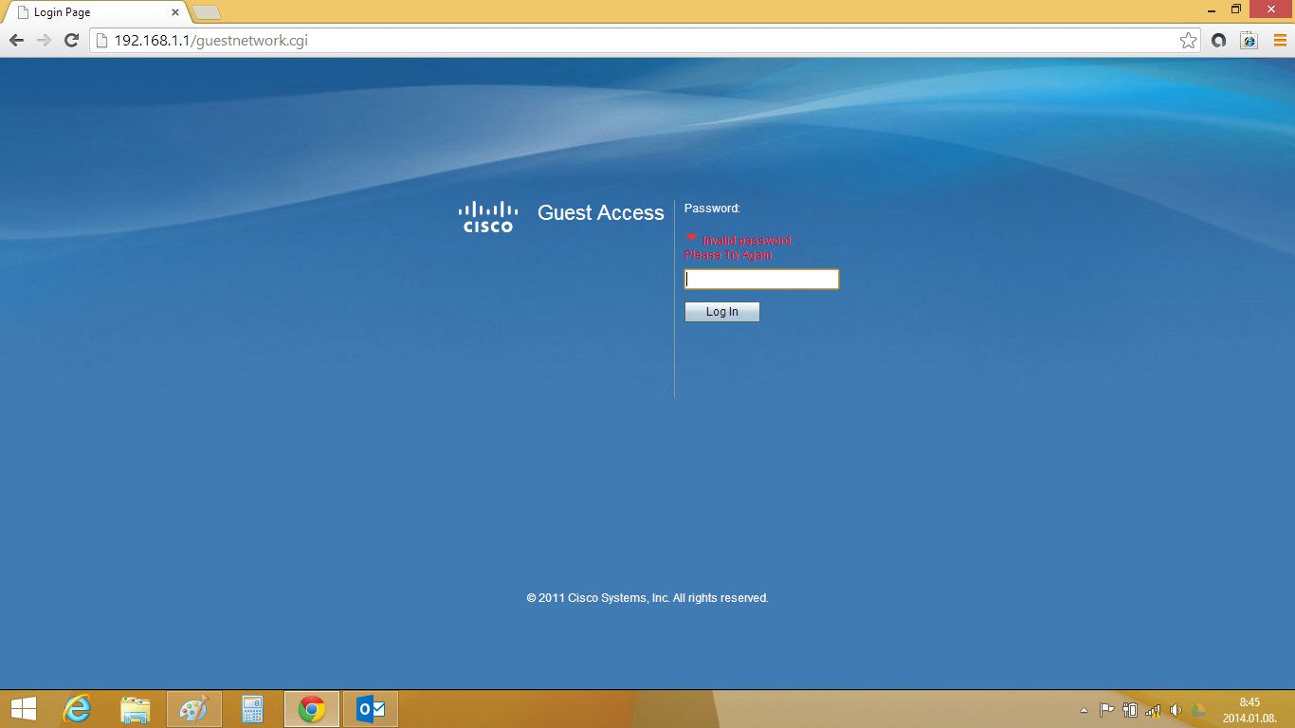The image size is (1295, 728).
Task: Click the Log In button
Action: click(x=721, y=312)
